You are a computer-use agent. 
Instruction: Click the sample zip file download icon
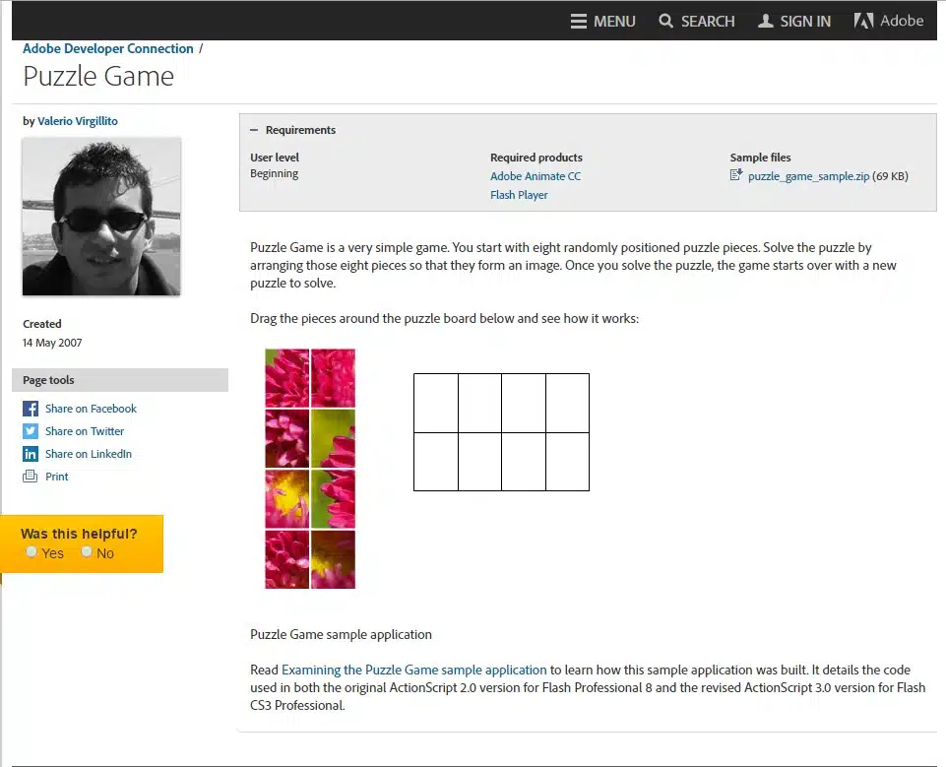[736, 175]
